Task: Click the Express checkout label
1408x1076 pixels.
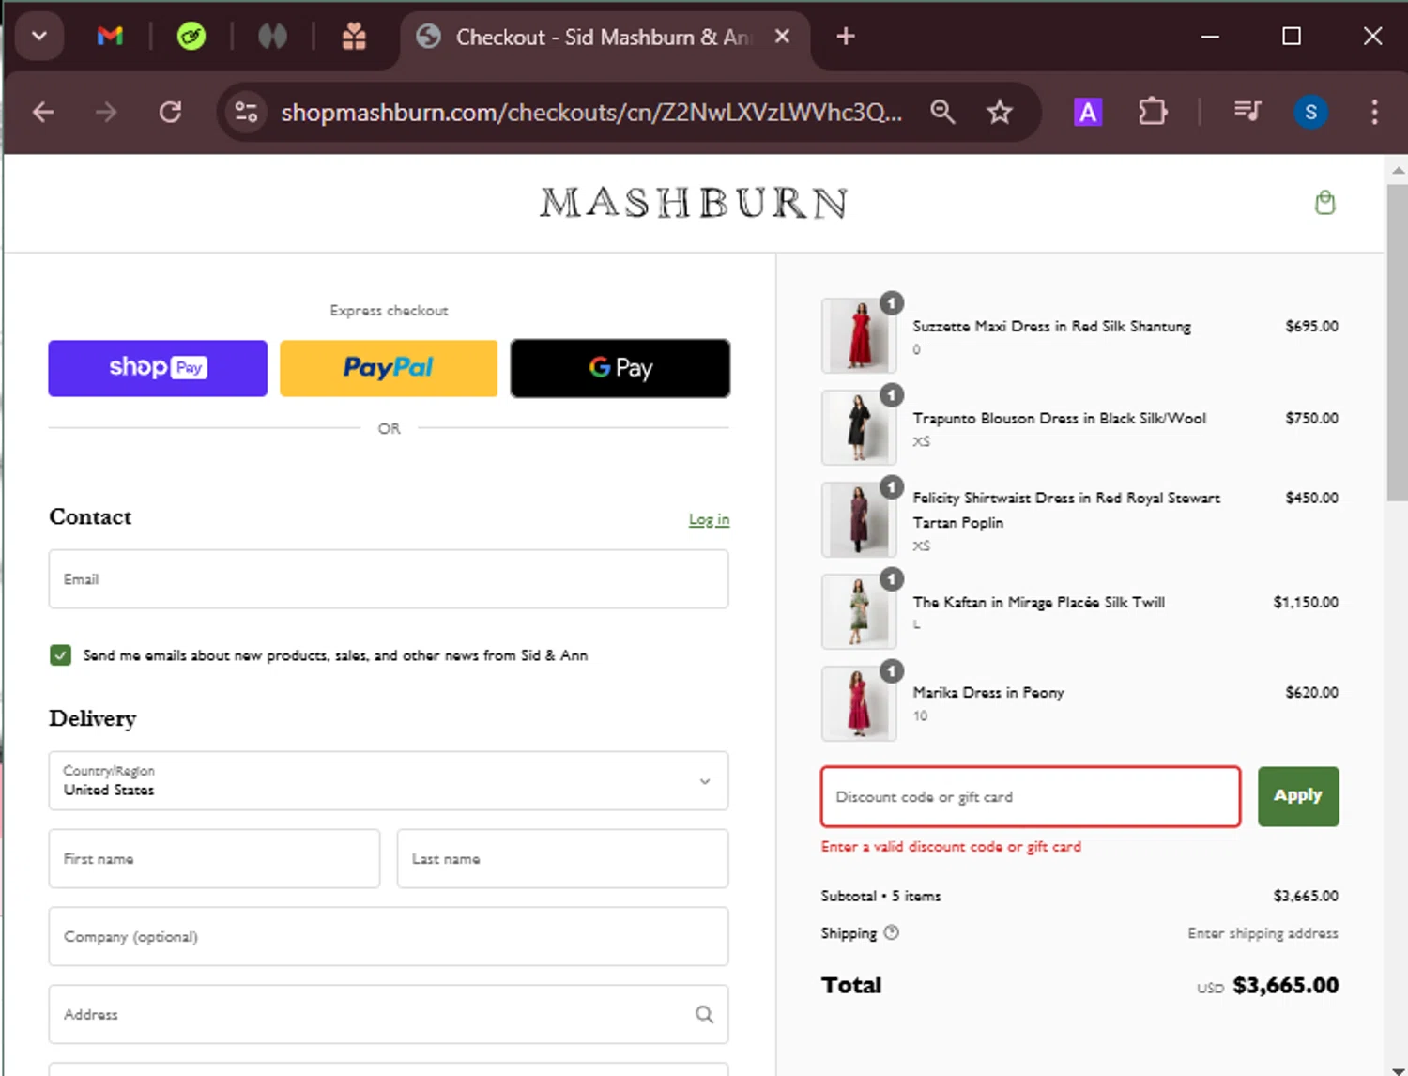Action: coord(389,310)
